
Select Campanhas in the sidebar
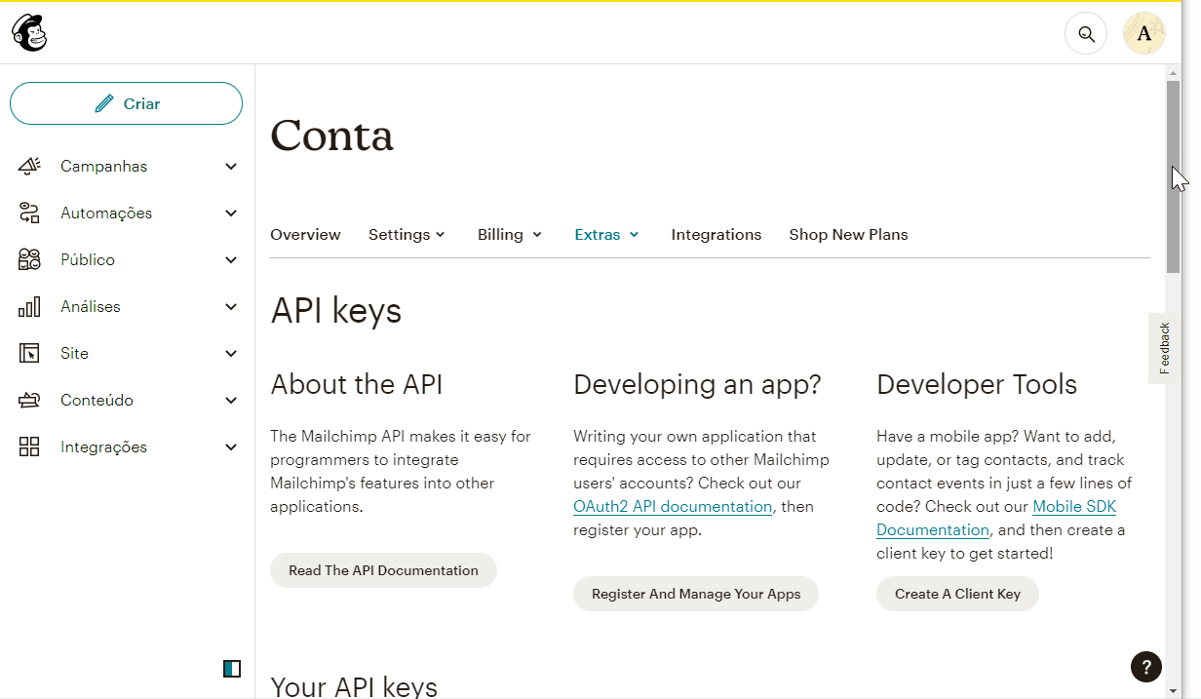click(103, 167)
